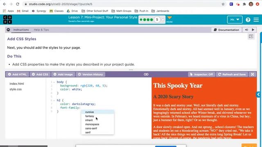Open Version History
Viewport: 262px width, 147px height.
pyautogui.click(x=90, y=74)
